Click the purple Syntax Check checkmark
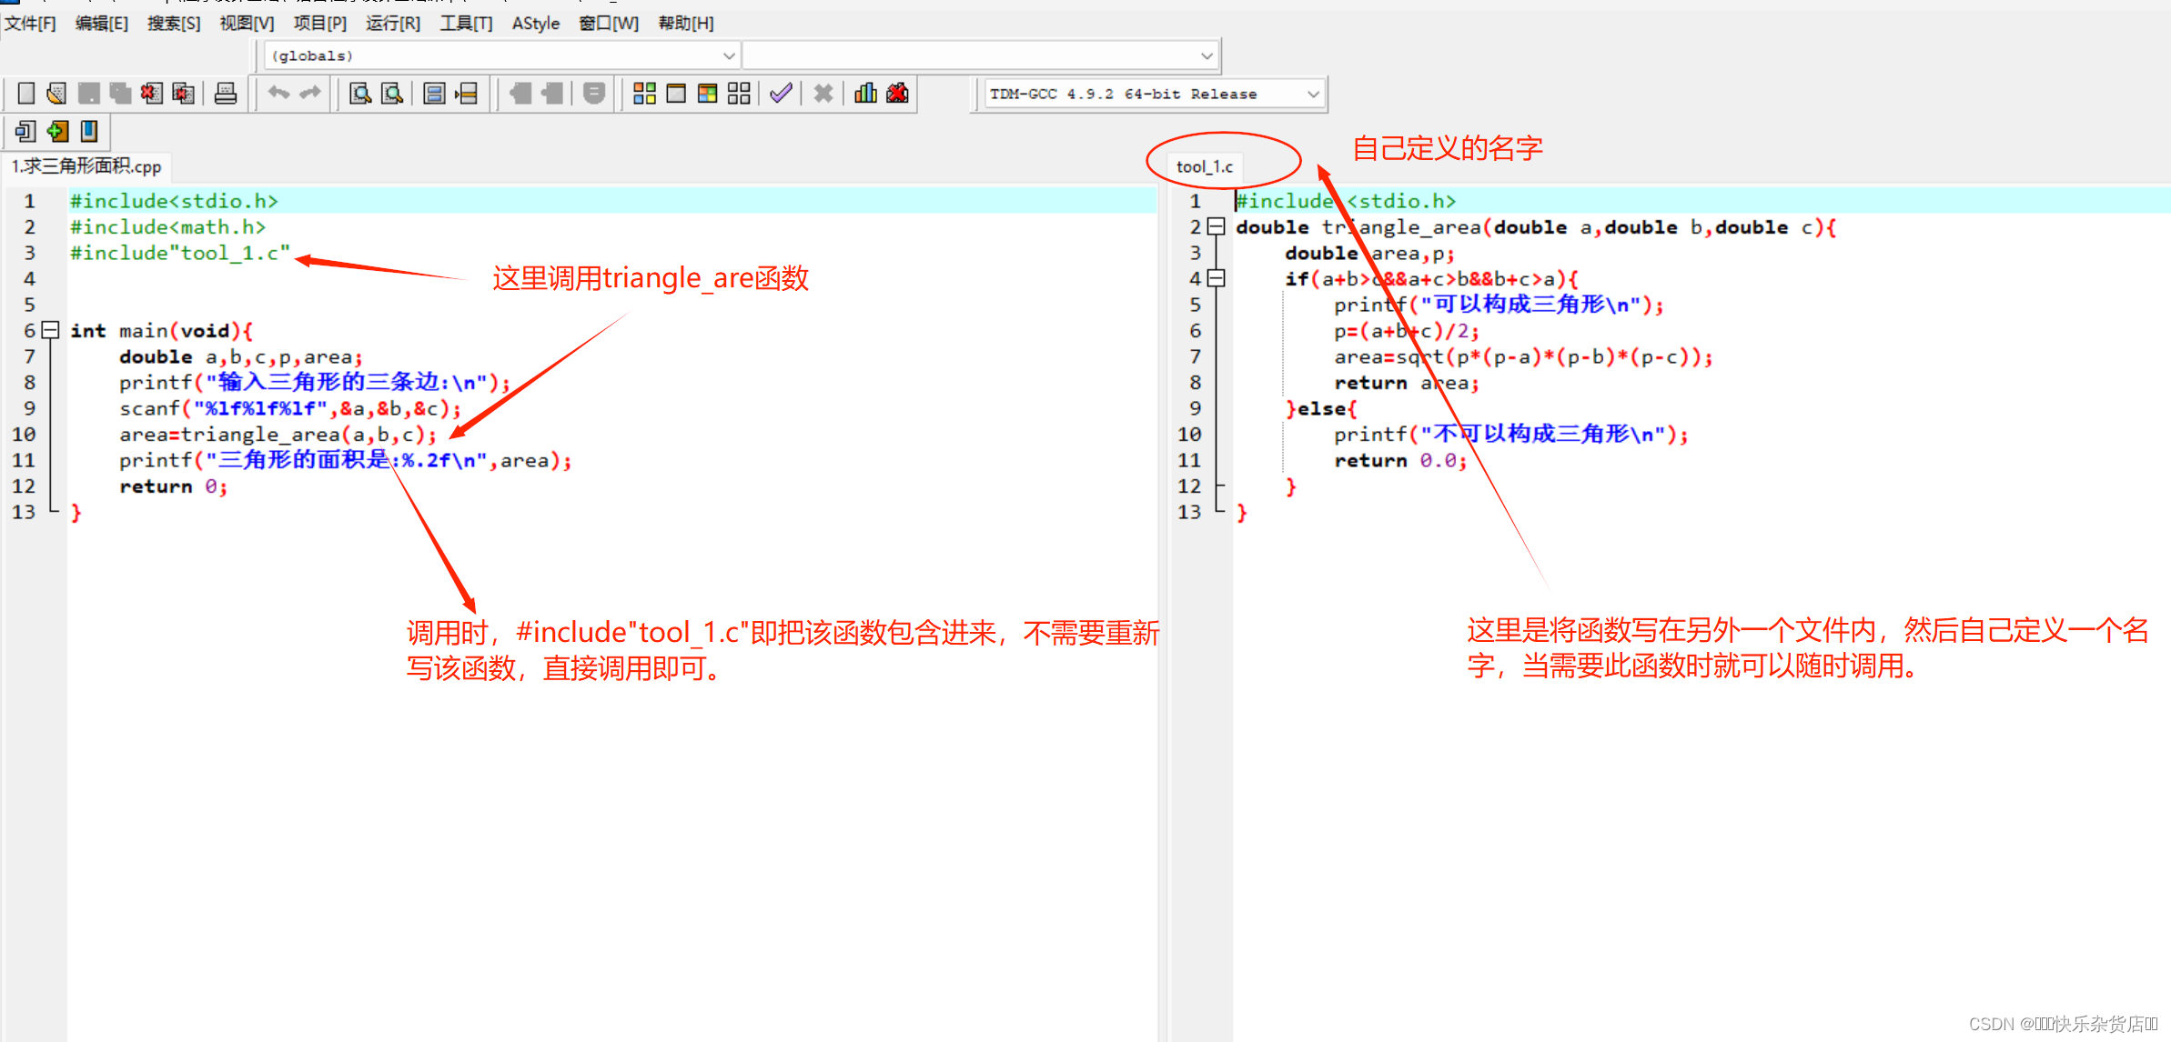Image resolution: width=2171 pixels, height=1042 pixels. (781, 94)
